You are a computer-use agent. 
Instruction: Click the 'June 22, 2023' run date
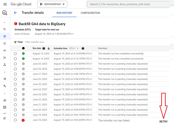coord(40,100)
